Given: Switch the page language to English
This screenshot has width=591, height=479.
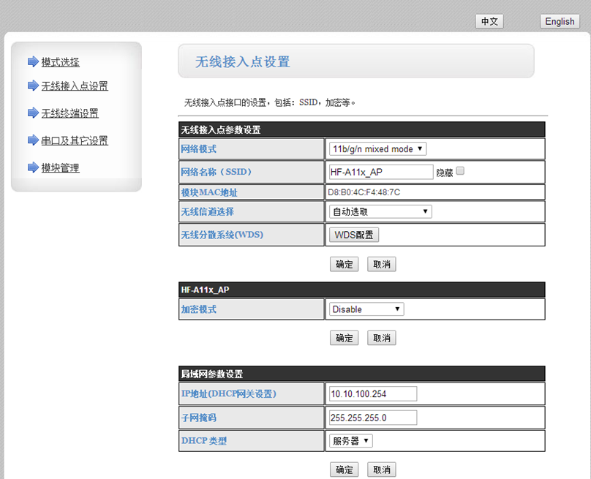Looking at the screenshot, I should point(560,21).
